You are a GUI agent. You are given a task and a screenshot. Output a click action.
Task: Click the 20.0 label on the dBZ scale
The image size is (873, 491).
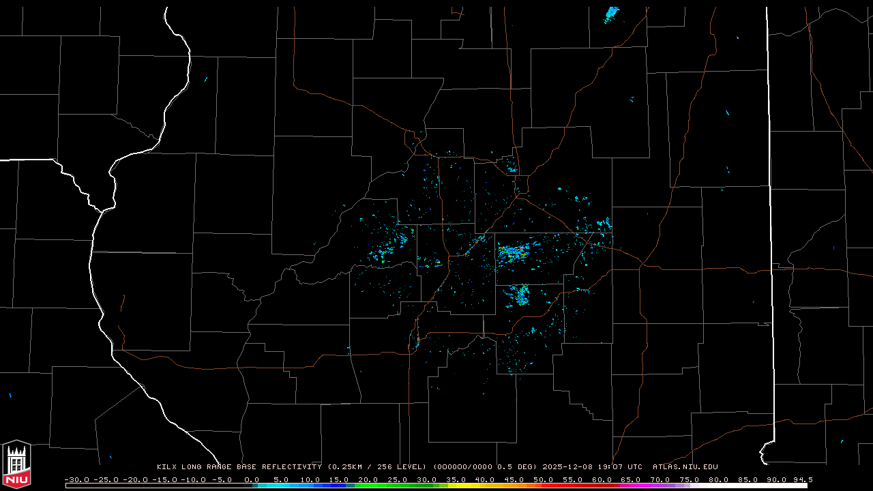(x=368, y=479)
